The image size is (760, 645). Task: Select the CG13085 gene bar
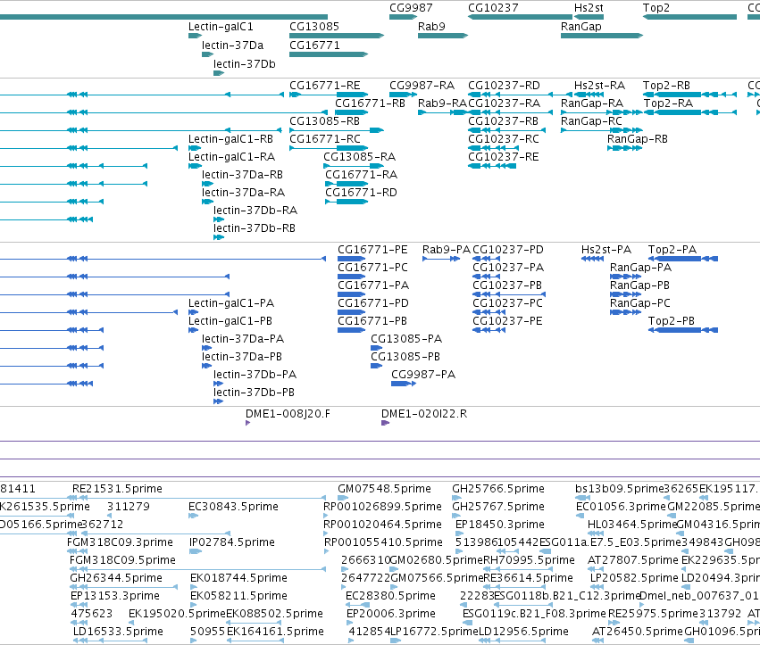pyautogui.click(x=337, y=36)
